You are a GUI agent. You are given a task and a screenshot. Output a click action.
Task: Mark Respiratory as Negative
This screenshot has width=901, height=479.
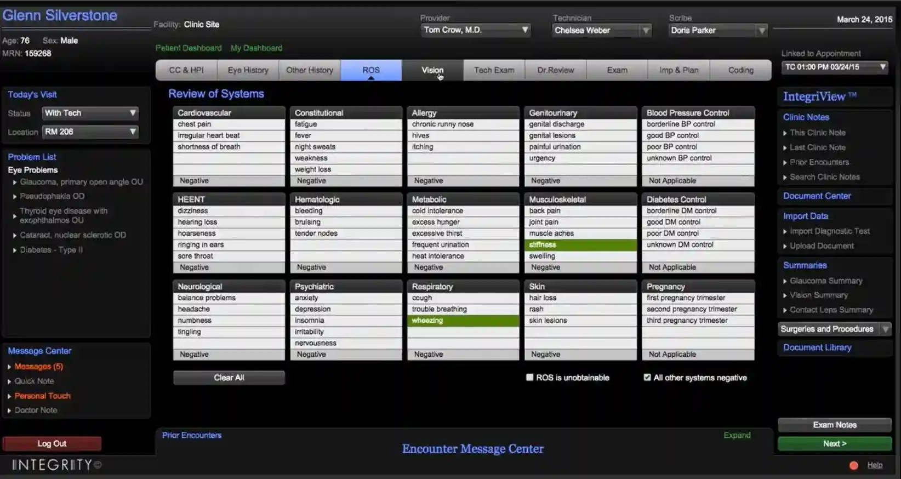coord(463,355)
